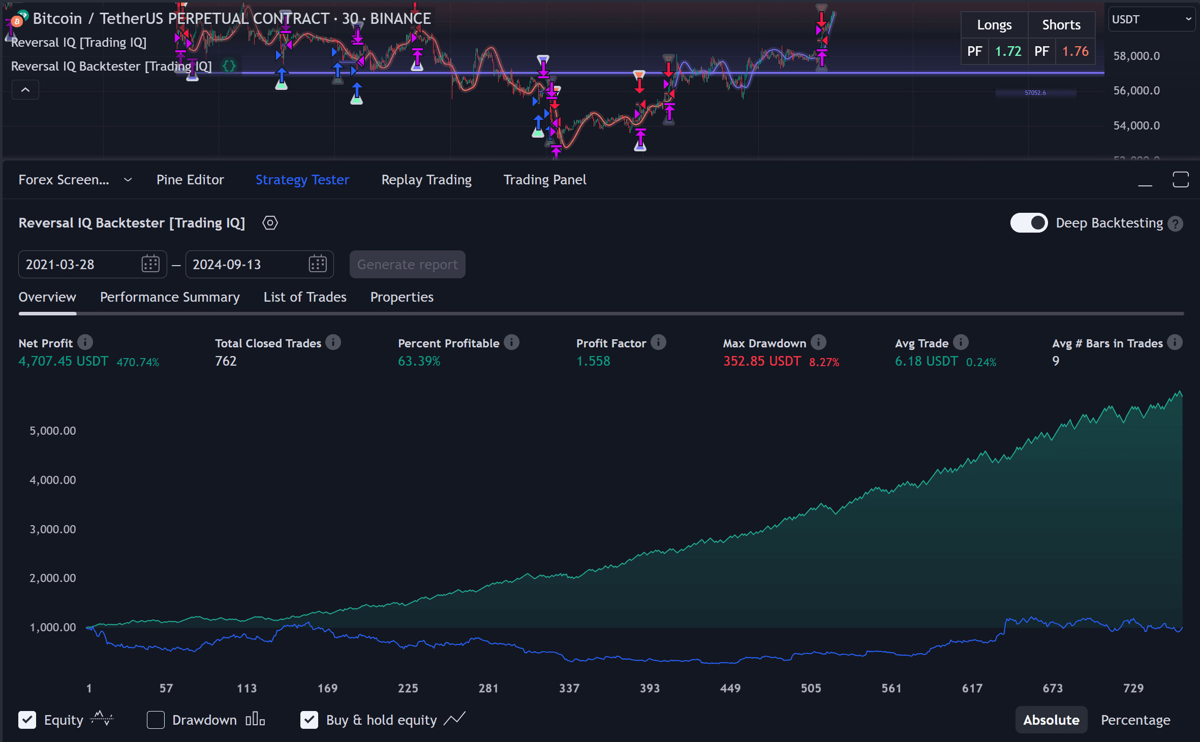Screen dimensions: 1200x742
Task: Click the start date field 2021-03-28
Action: click(93, 264)
